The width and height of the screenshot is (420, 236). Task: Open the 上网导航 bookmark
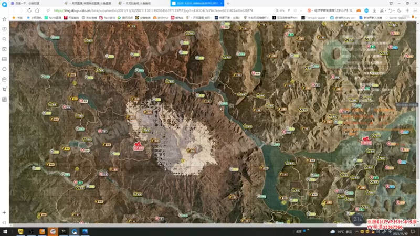(34, 18)
